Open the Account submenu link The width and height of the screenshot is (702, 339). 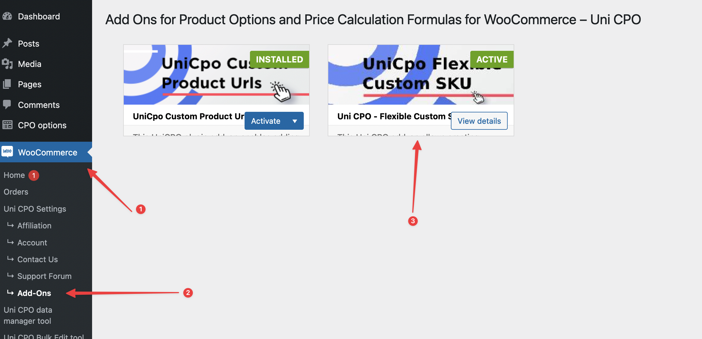click(x=32, y=243)
